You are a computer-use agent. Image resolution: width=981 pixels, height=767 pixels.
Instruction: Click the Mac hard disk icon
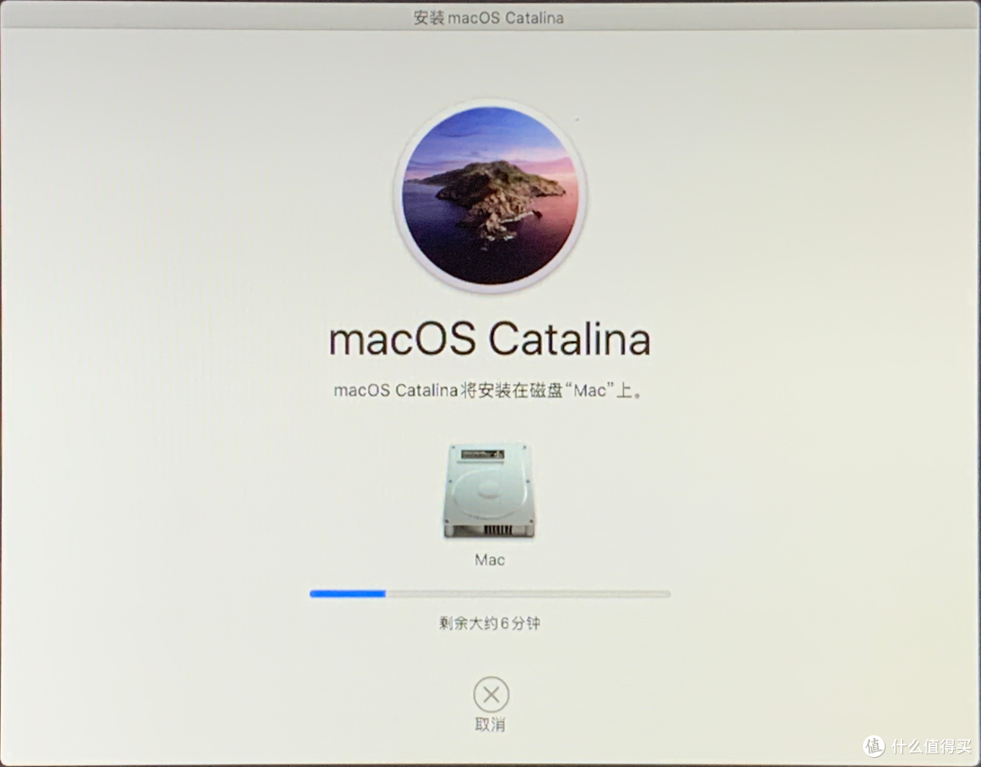(x=490, y=491)
